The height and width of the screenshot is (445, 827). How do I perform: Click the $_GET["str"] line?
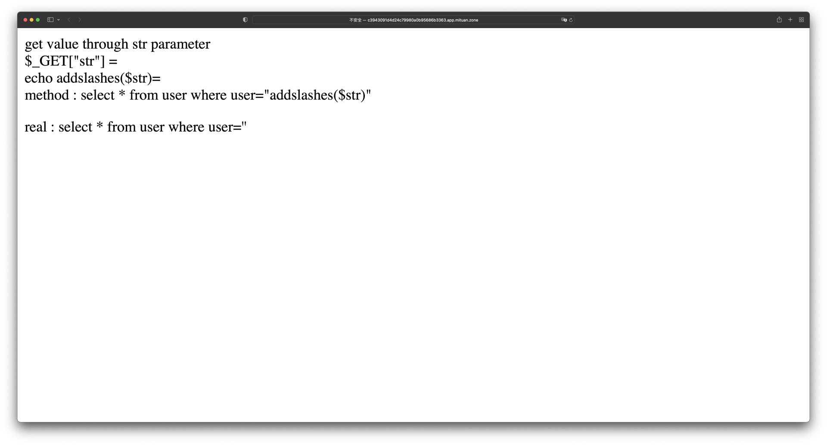71,61
